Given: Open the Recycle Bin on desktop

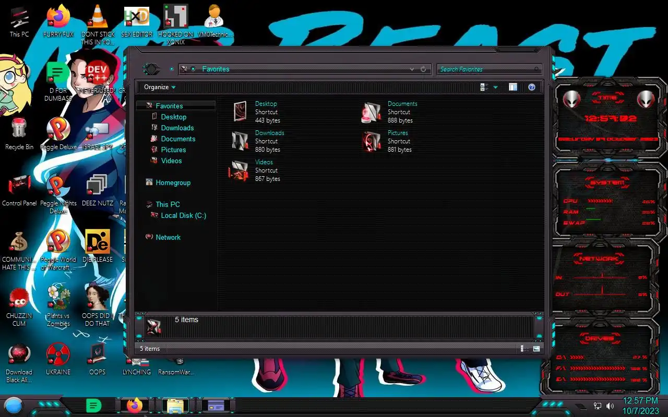Looking at the screenshot, I should (x=19, y=134).
